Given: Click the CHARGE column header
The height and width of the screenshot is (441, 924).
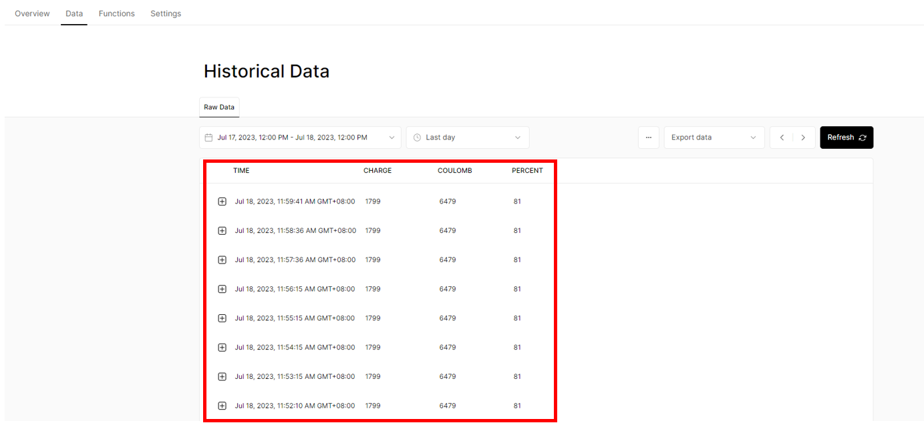Looking at the screenshot, I should [x=377, y=171].
